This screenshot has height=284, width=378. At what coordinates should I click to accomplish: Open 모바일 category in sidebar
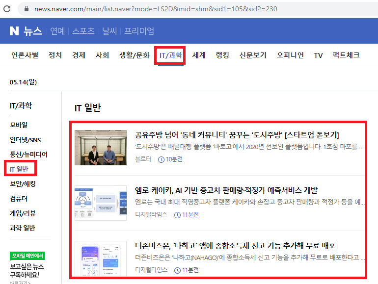(x=19, y=125)
